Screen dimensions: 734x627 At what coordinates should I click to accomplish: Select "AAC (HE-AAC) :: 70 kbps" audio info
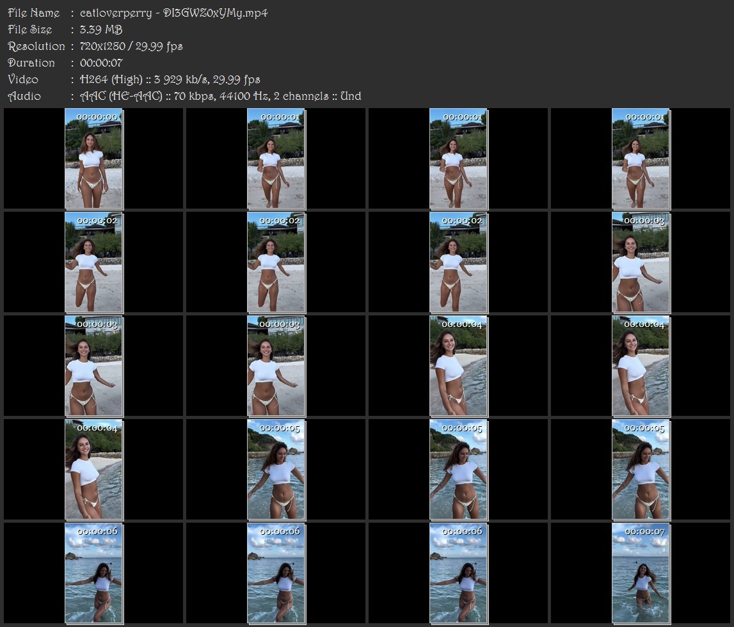tap(147, 96)
